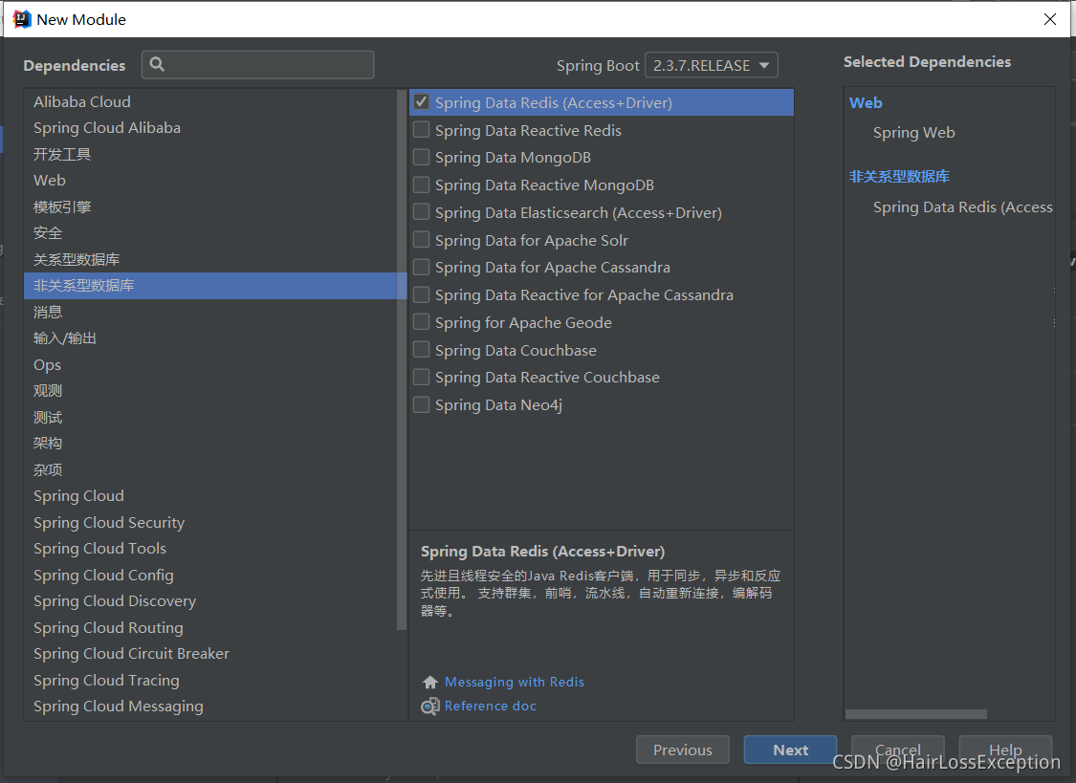Tick Spring Data Reactive MongoDB checkbox

422,185
